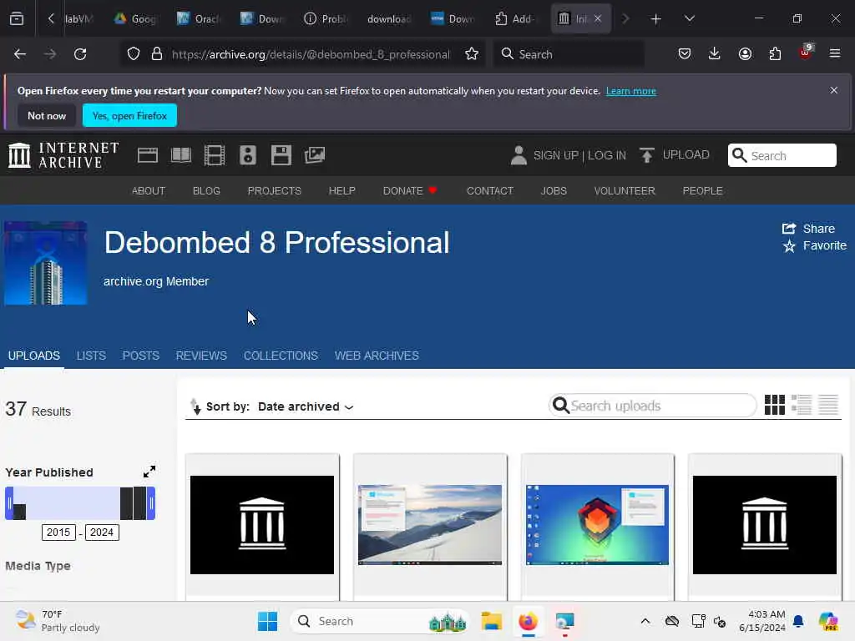855x641 pixels.
Task: Open a new browser tab
Action: 655,19
